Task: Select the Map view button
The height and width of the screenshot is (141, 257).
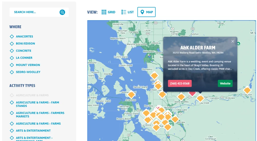Action: pyautogui.click(x=146, y=12)
